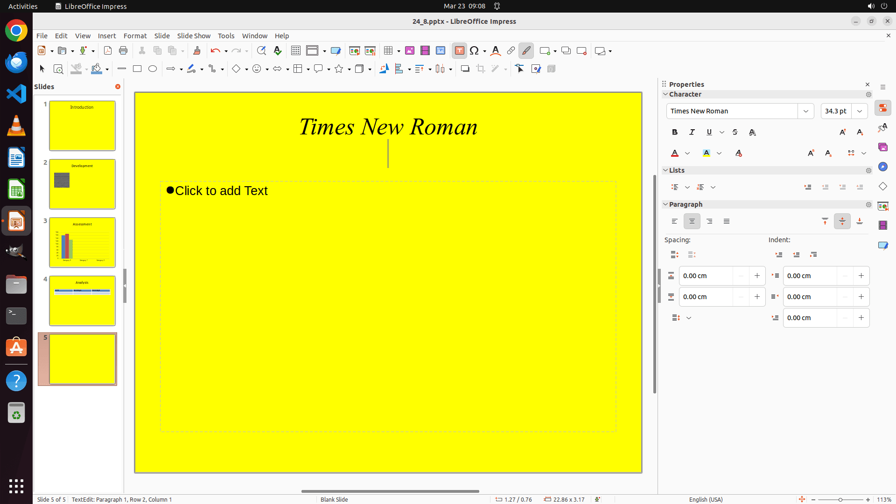This screenshot has width=896, height=504.
Task: Open highlighting color dropdown arrow
Action: pyautogui.click(x=719, y=153)
